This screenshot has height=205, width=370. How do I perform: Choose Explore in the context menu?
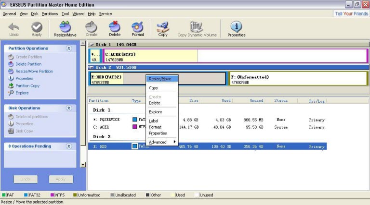(162, 112)
